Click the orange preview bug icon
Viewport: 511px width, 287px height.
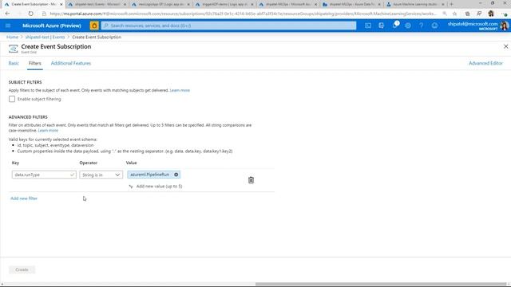pyautogui.click(x=94, y=26)
